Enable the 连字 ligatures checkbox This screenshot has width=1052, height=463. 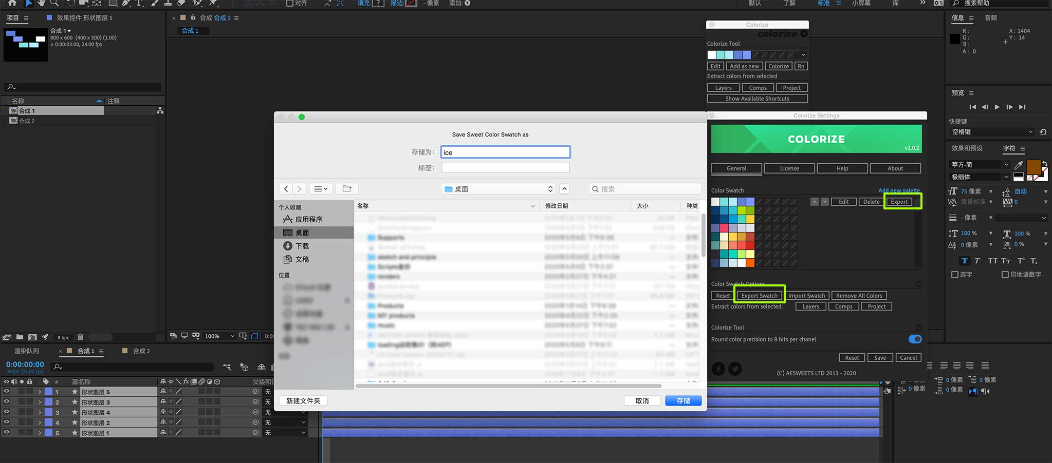pos(955,275)
